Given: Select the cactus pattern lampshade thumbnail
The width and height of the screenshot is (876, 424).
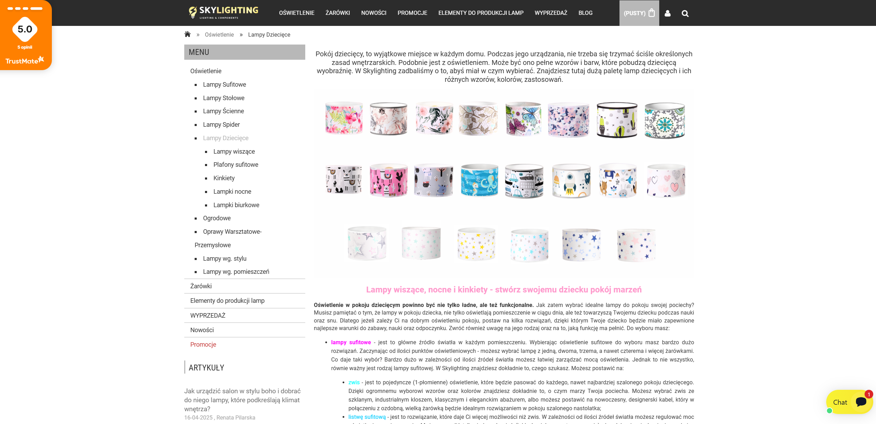Looking at the screenshot, I should [x=617, y=120].
